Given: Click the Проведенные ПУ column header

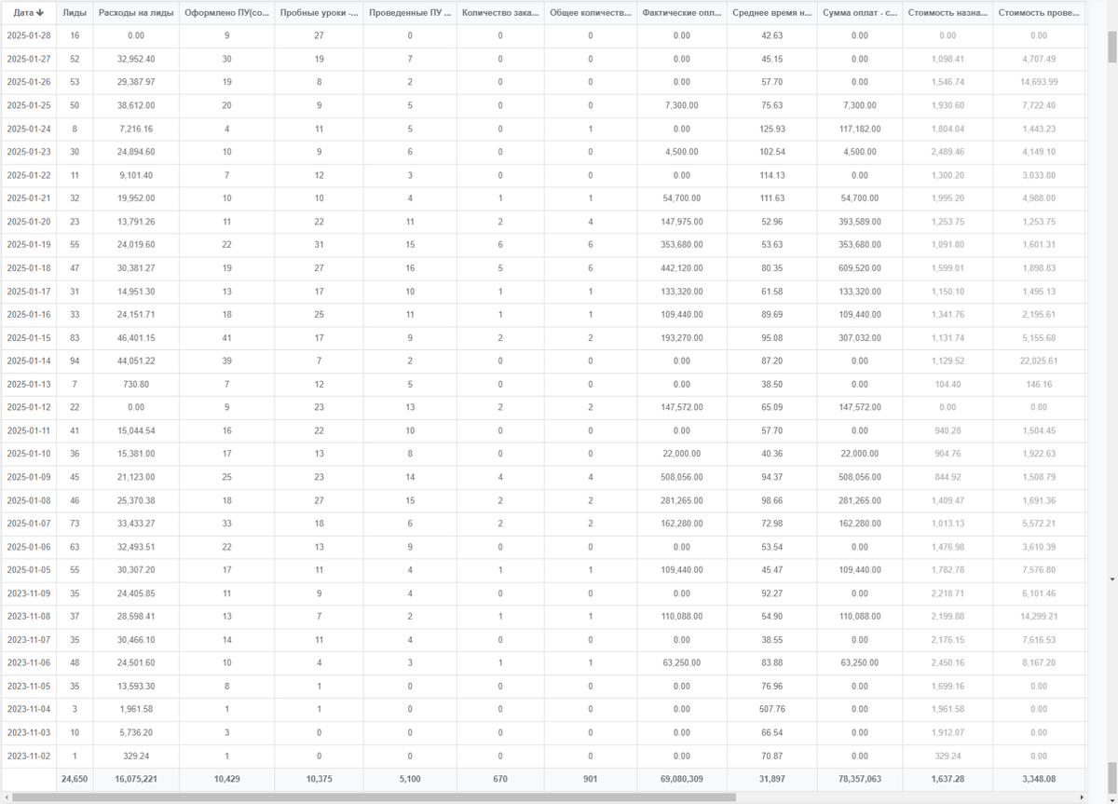Looking at the screenshot, I should tap(410, 13).
